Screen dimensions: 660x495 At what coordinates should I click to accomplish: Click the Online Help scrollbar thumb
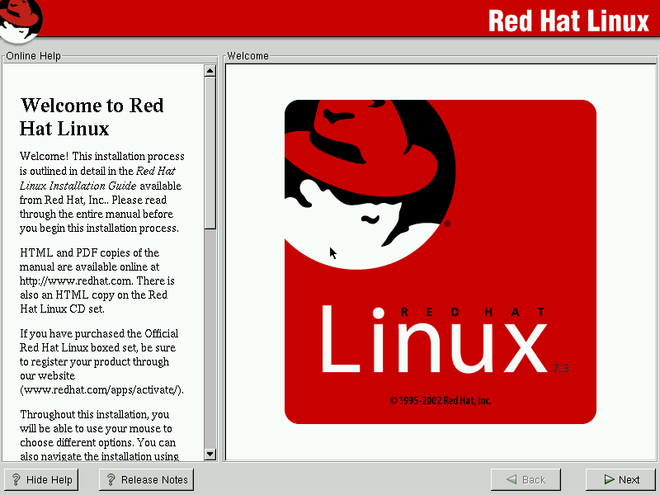click(210, 148)
